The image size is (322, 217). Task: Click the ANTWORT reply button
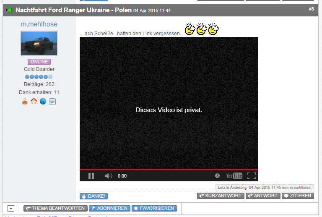pos(263,196)
